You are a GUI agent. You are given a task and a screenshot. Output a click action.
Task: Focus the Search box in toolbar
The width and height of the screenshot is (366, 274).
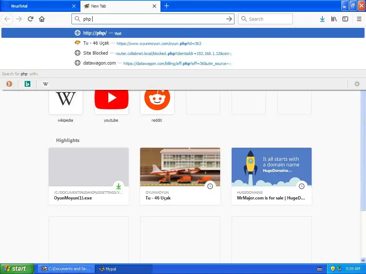pos(265,19)
